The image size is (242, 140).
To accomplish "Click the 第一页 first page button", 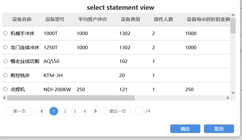I will 19,111.
